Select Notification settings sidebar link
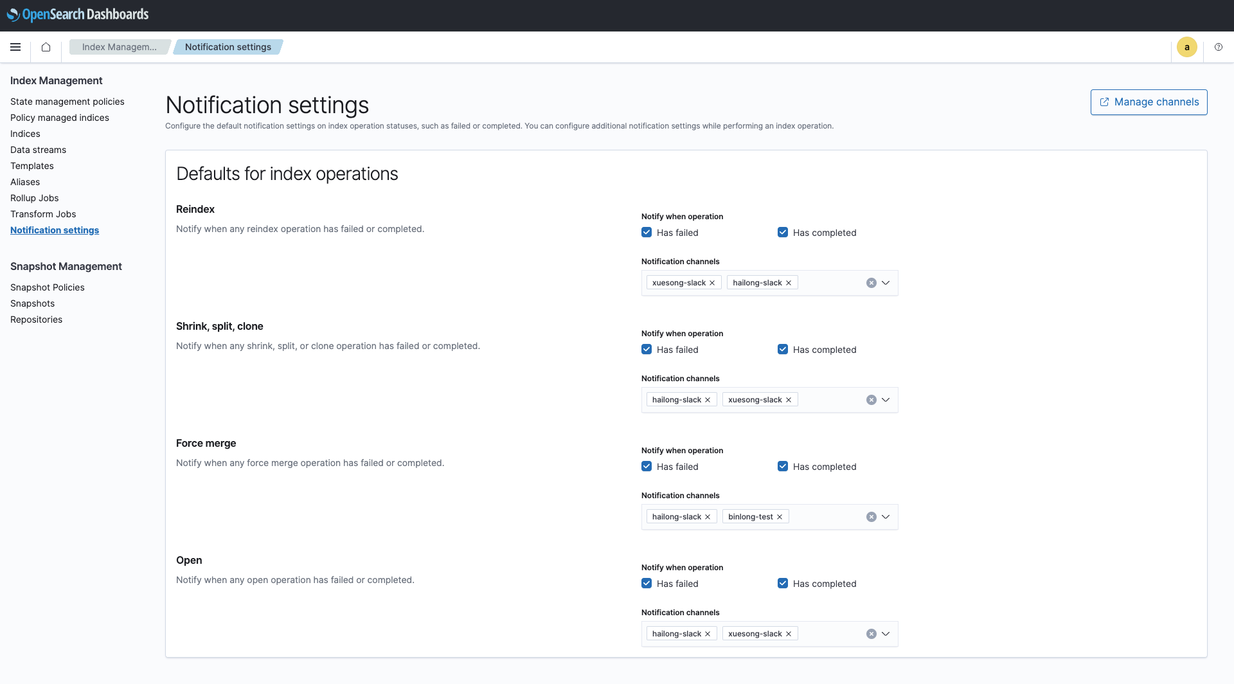The width and height of the screenshot is (1234, 684). (55, 230)
